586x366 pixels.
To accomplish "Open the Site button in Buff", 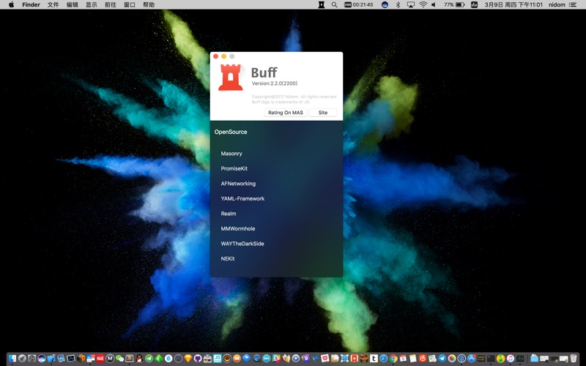I will pyautogui.click(x=323, y=113).
